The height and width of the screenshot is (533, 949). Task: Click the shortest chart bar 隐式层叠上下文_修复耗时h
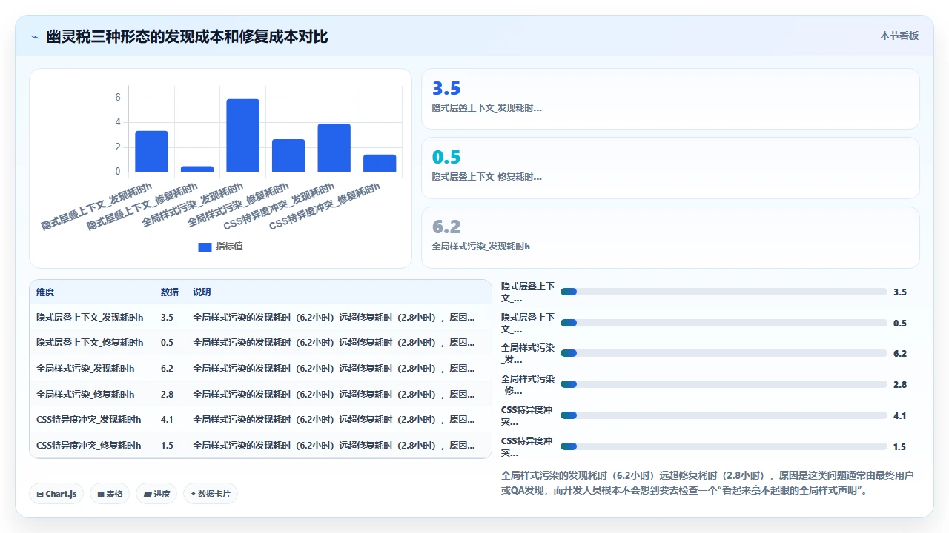197,169
